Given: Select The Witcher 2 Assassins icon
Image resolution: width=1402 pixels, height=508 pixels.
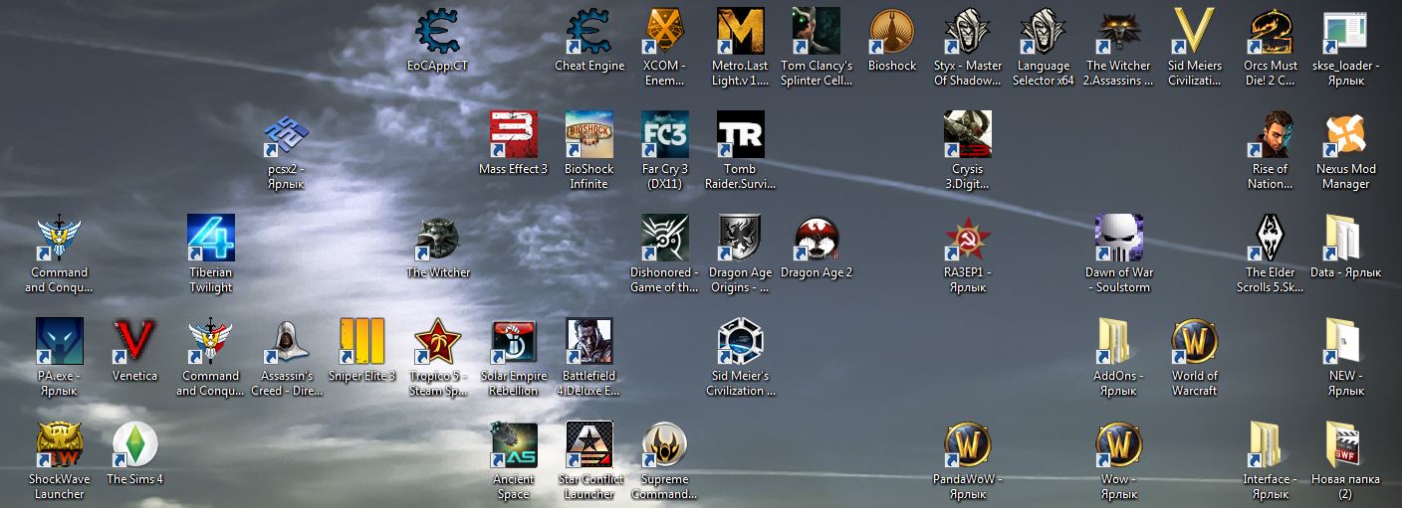Looking at the screenshot, I should [1119, 32].
